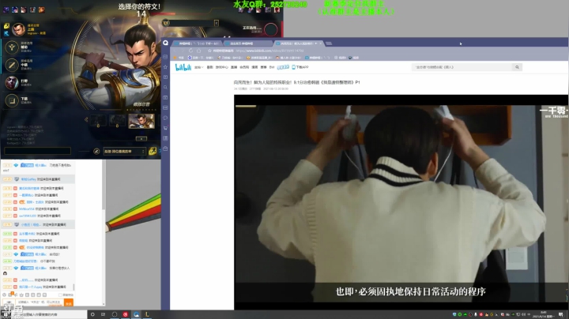Click the bilibili search input field
This screenshot has width=569, height=319.
(x=462, y=67)
